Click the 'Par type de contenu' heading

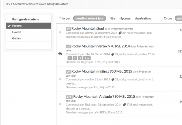[x=26, y=19]
